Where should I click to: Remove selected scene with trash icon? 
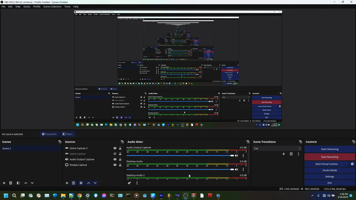point(11,183)
